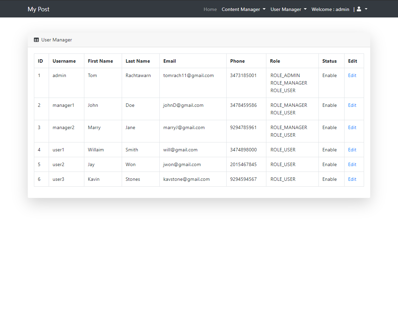Click the Last Name column header
The height and width of the screenshot is (326, 398).
point(137,61)
